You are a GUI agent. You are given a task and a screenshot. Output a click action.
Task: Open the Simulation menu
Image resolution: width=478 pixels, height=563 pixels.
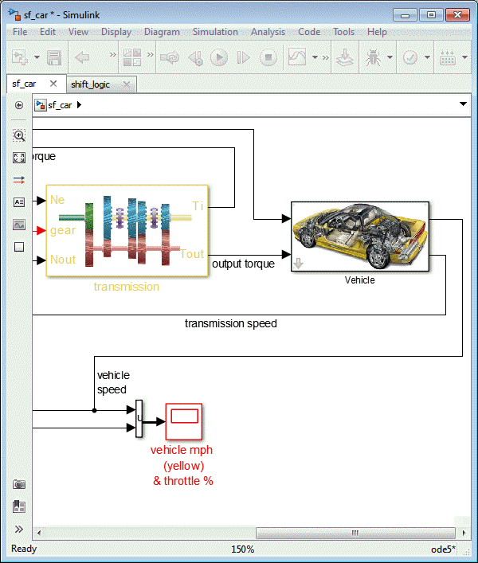[215, 32]
